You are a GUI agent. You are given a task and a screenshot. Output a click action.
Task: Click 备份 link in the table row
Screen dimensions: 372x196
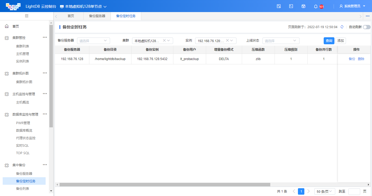pos(352,59)
